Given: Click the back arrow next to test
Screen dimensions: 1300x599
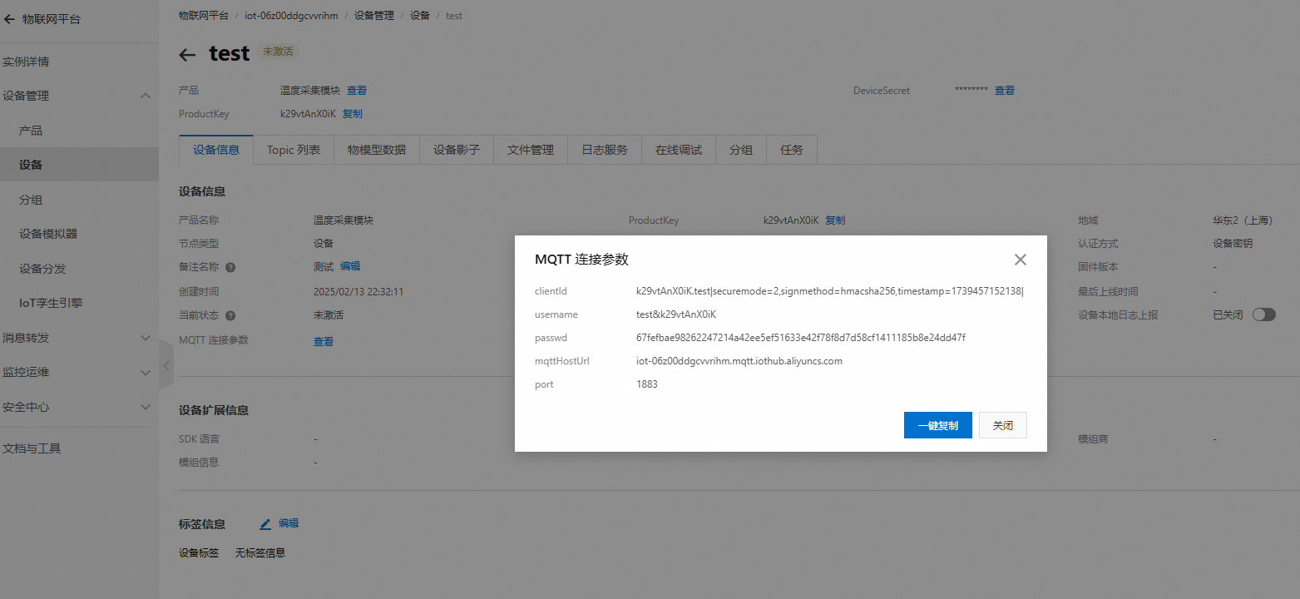Looking at the screenshot, I should coord(188,55).
